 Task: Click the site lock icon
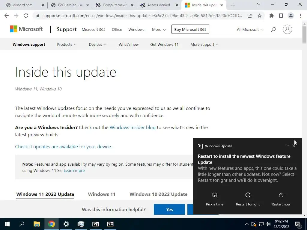point(38,16)
